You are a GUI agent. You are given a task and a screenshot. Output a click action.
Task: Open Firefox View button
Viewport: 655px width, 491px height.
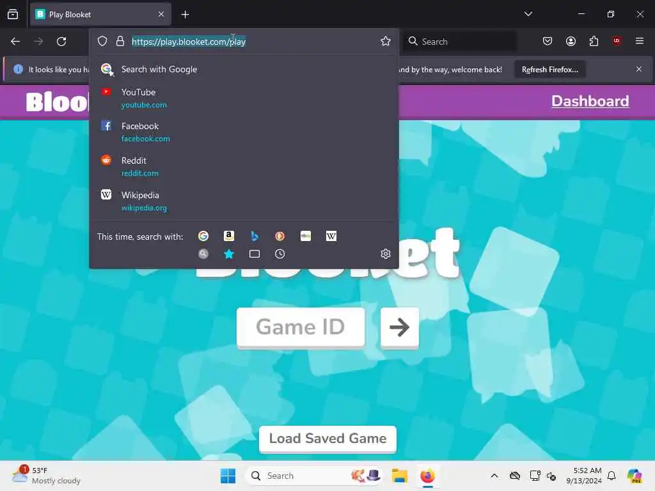(x=13, y=14)
